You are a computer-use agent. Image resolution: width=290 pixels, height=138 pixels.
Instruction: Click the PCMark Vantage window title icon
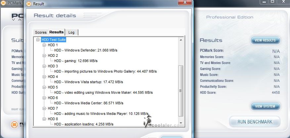3,3
